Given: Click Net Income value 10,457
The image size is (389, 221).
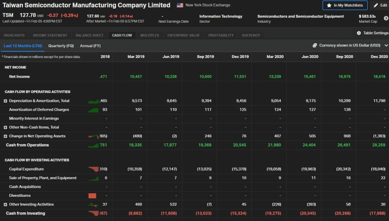Looking at the screenshot, I should pyautogui.click(x=136, y=77).
